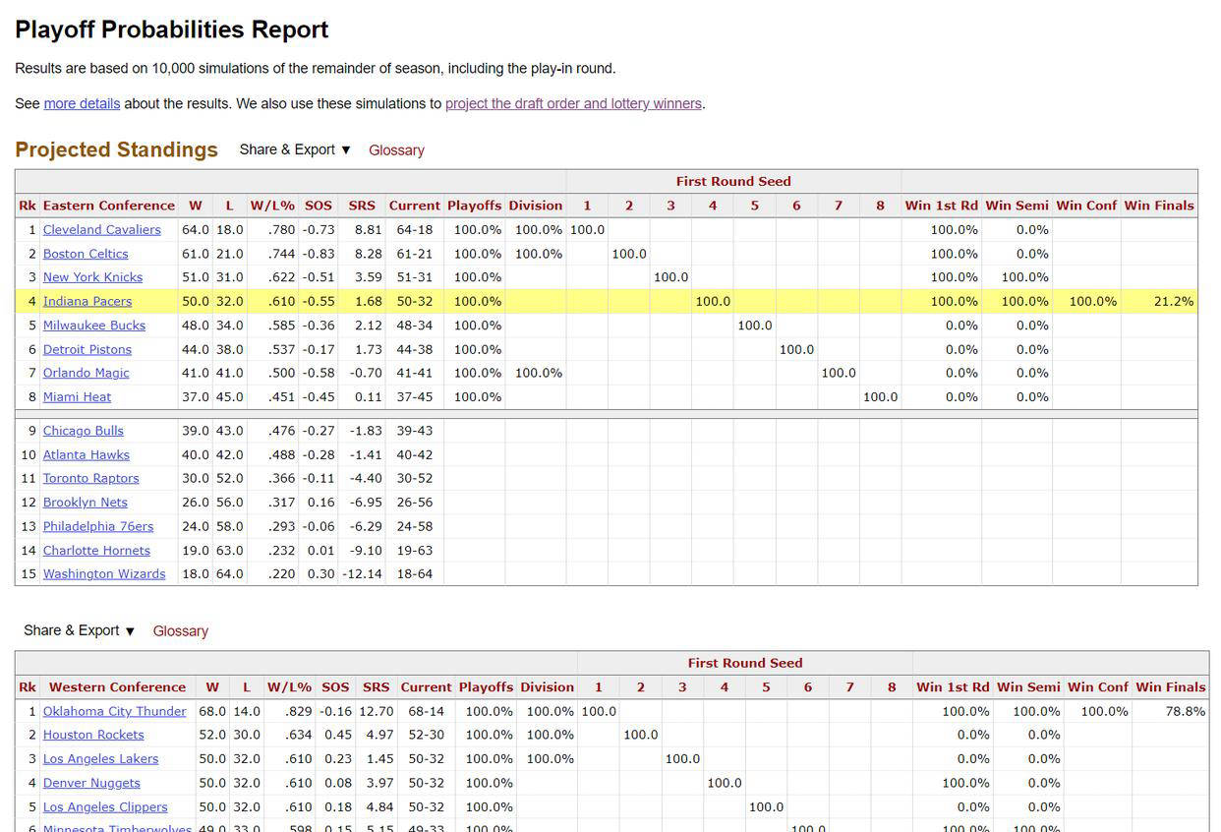1221x832 pixels.
Task: Select Orlando Magic team link
Action: click(x=86, y=373)
